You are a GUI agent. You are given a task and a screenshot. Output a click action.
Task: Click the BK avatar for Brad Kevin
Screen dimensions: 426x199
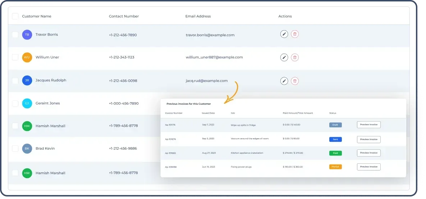(27, 149)
